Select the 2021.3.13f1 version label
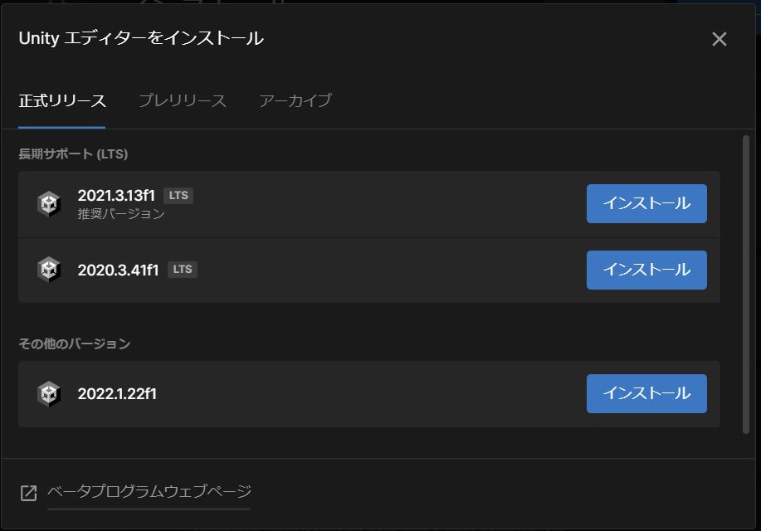Image resolution: width=761 pixels, height=531 pixels. tap(116, 196)
